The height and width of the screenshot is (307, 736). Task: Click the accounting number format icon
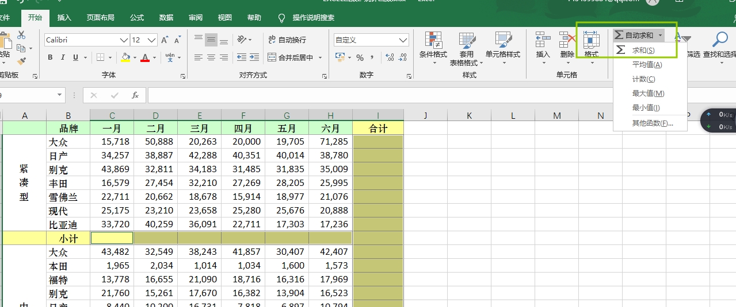[x=340, y=57]
